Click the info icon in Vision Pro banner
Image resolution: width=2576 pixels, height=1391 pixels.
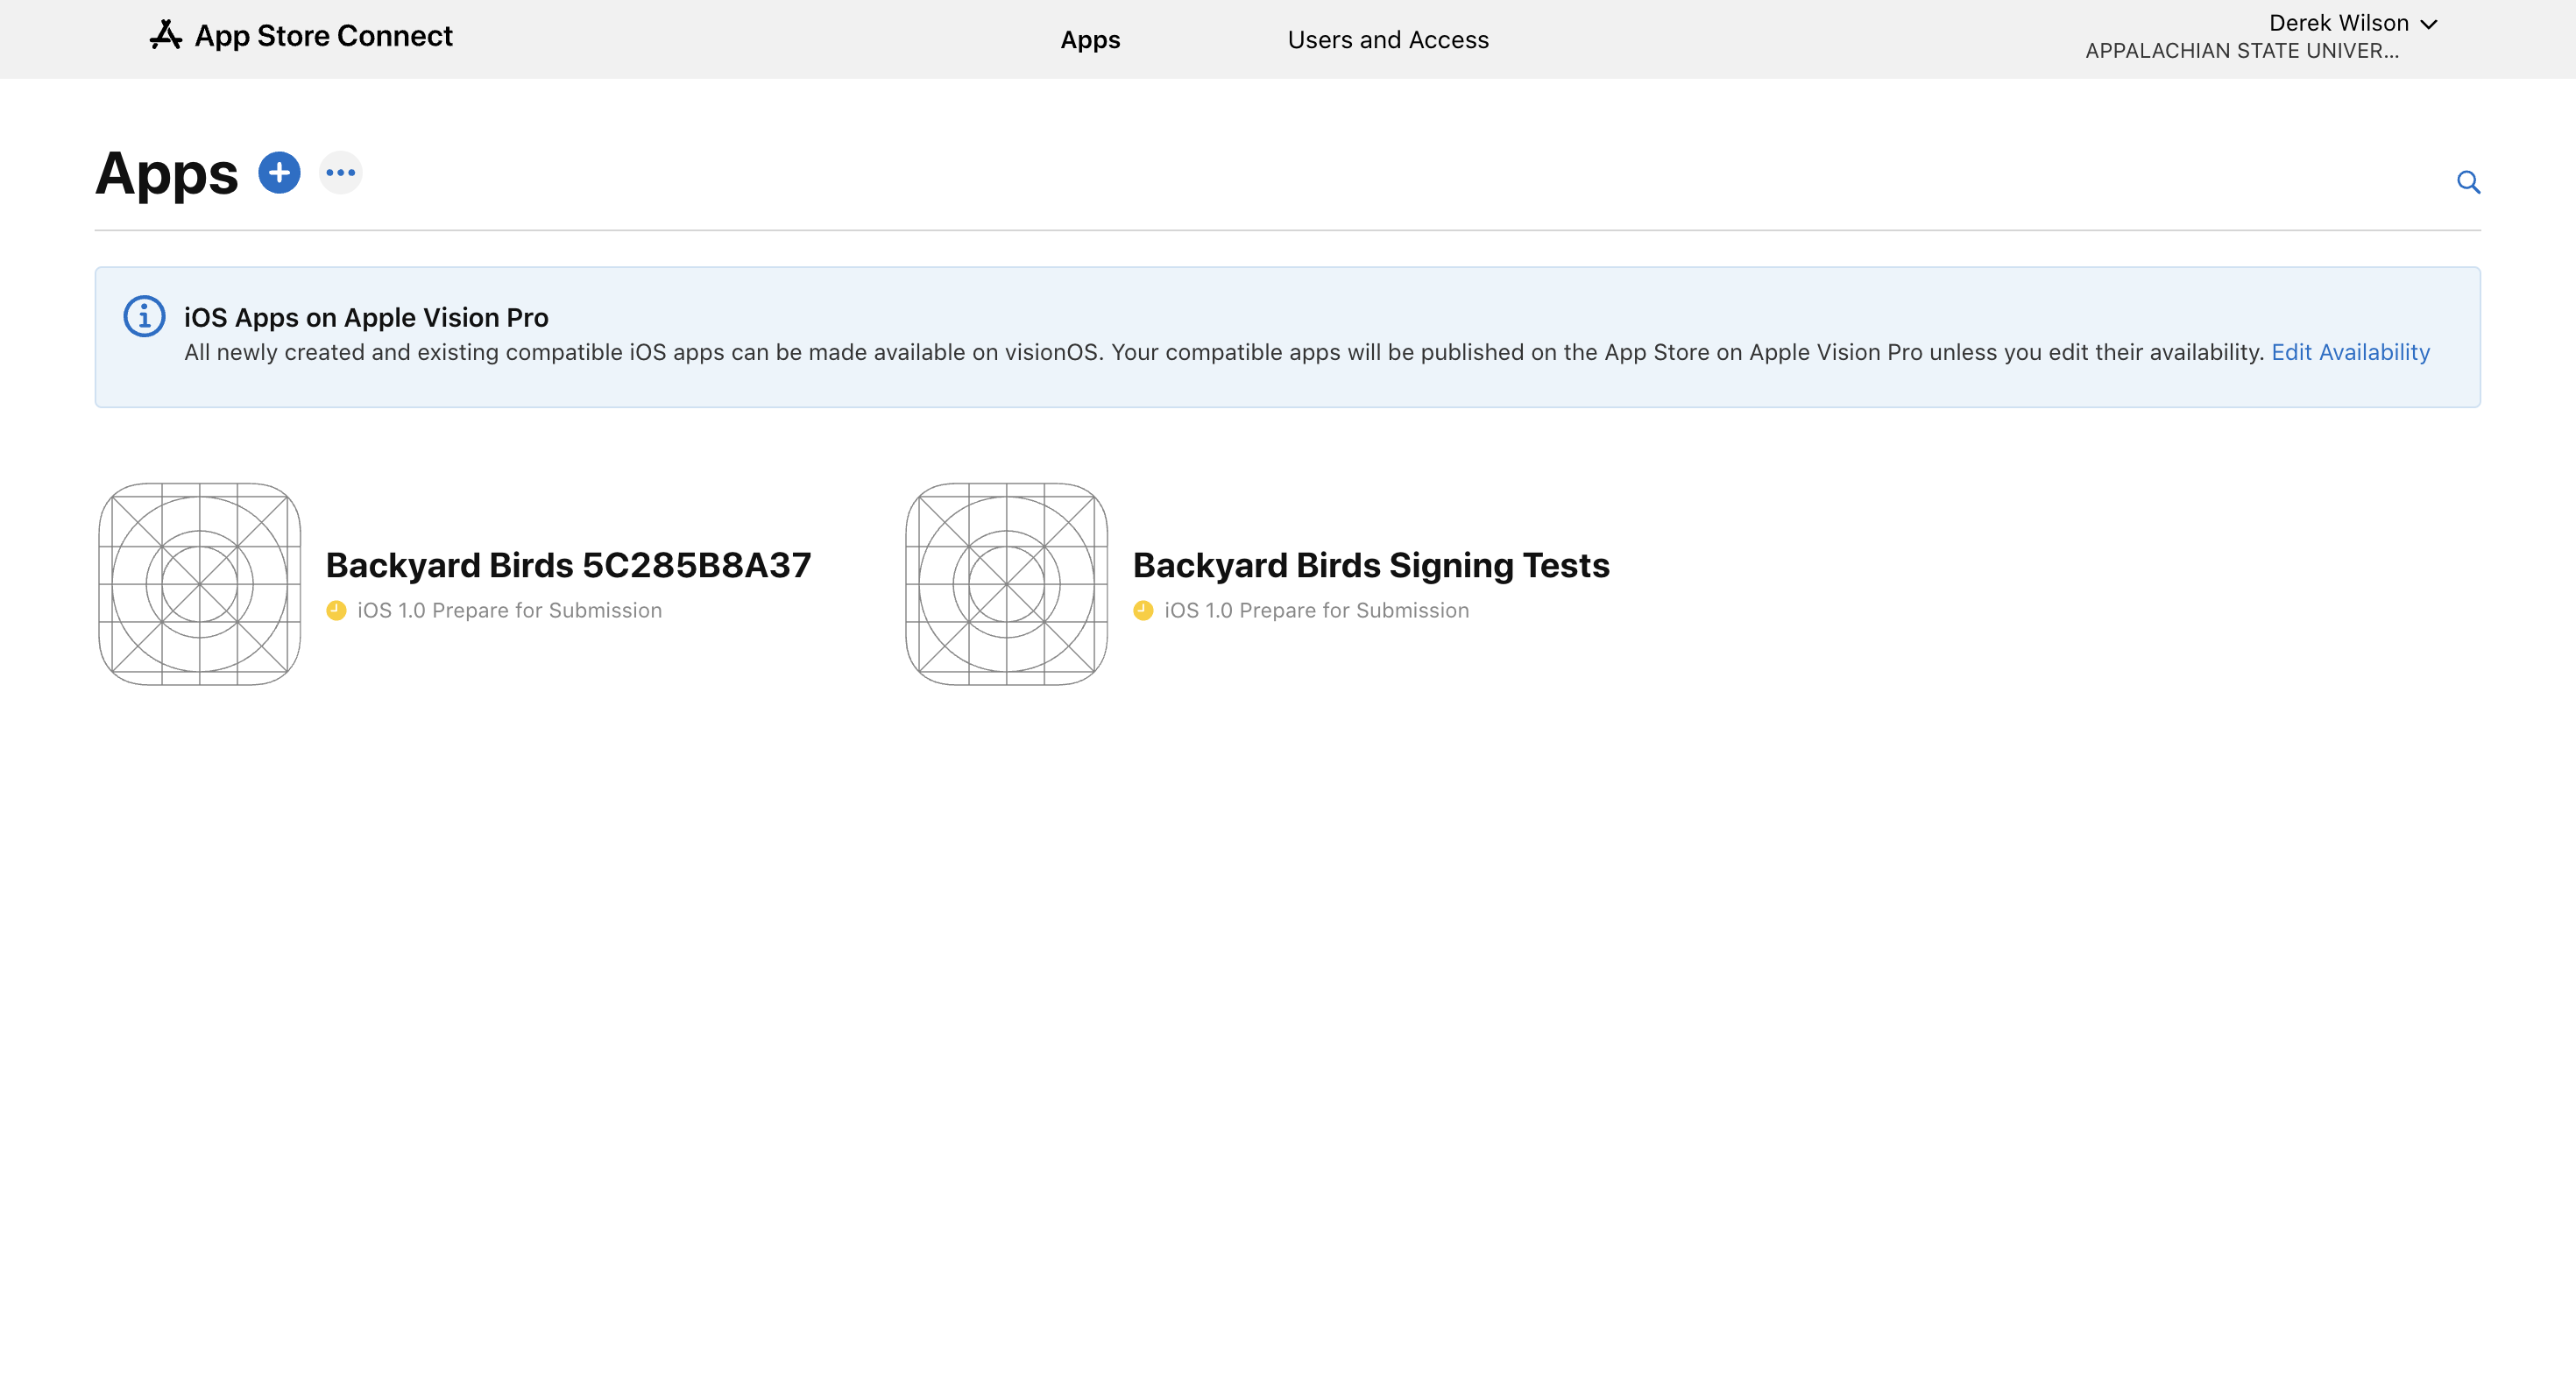(144, 317)
